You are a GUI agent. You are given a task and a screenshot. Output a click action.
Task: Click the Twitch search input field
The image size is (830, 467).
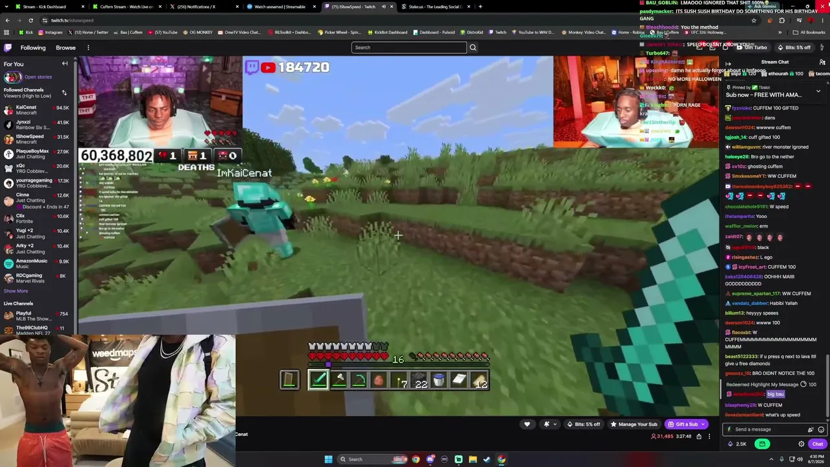[409, 47]
